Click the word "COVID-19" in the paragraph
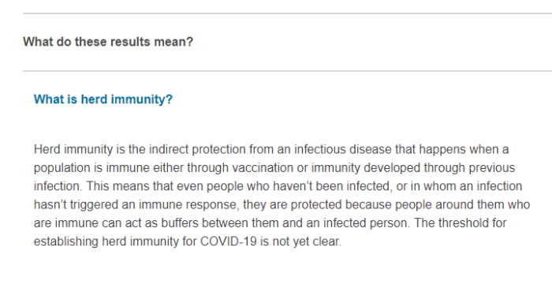552x307 pixels. coord(229,241)
